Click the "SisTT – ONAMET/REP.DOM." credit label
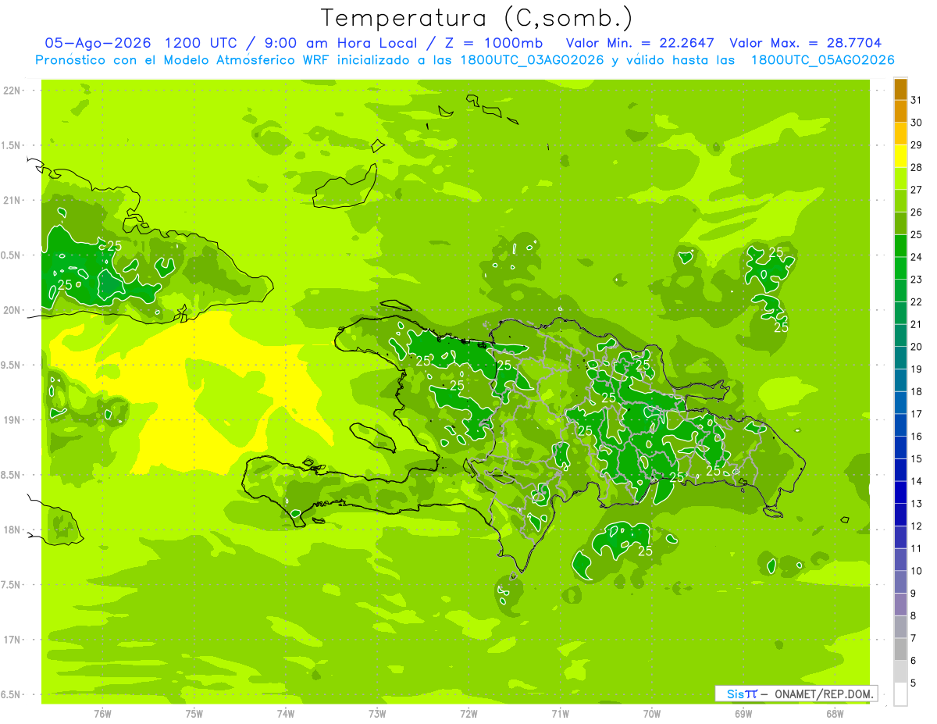Viewport: 937px width, 724px height. pos(796,694)
